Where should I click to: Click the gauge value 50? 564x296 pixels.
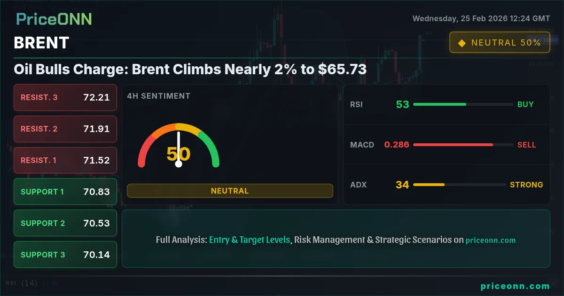tap(179, 154)
